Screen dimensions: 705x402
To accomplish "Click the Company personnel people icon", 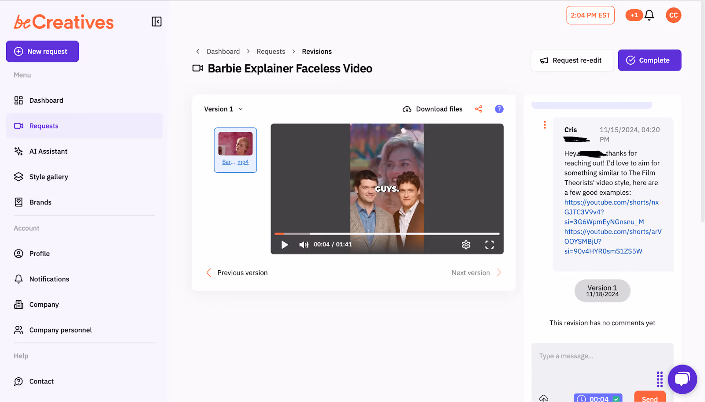I will [19, 330].
